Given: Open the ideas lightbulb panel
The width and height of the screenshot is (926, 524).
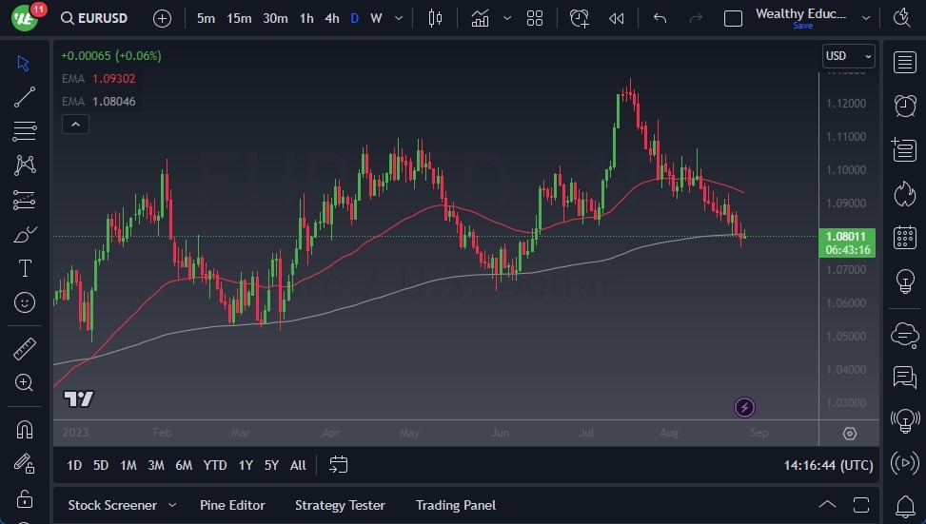Looking at the screenshot, I should (904, 281).
